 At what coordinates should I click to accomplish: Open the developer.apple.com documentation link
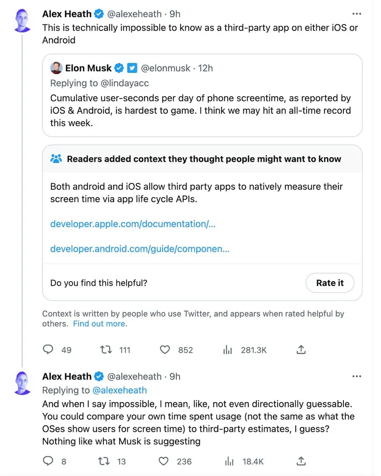click(133, 224)
